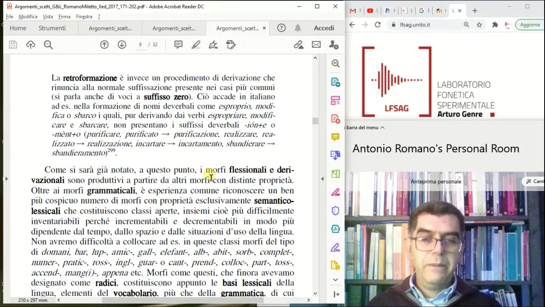The height and width of the screenshot is (307, 545).
Task: Send file by email envelope icon
Action: pyautogui.click(x=316, y=44)
